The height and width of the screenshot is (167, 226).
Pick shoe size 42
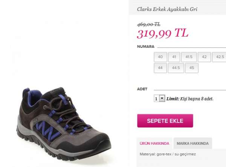pyautogui.click(x=205, y=57)
